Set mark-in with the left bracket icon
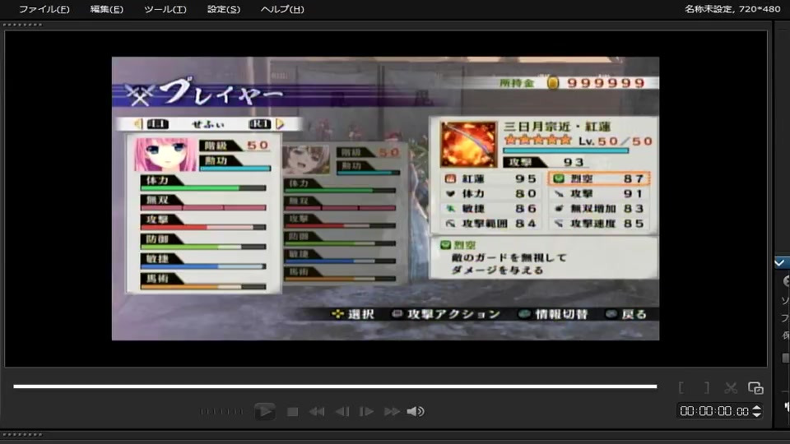Screen dimensions: 790x444 681,387
